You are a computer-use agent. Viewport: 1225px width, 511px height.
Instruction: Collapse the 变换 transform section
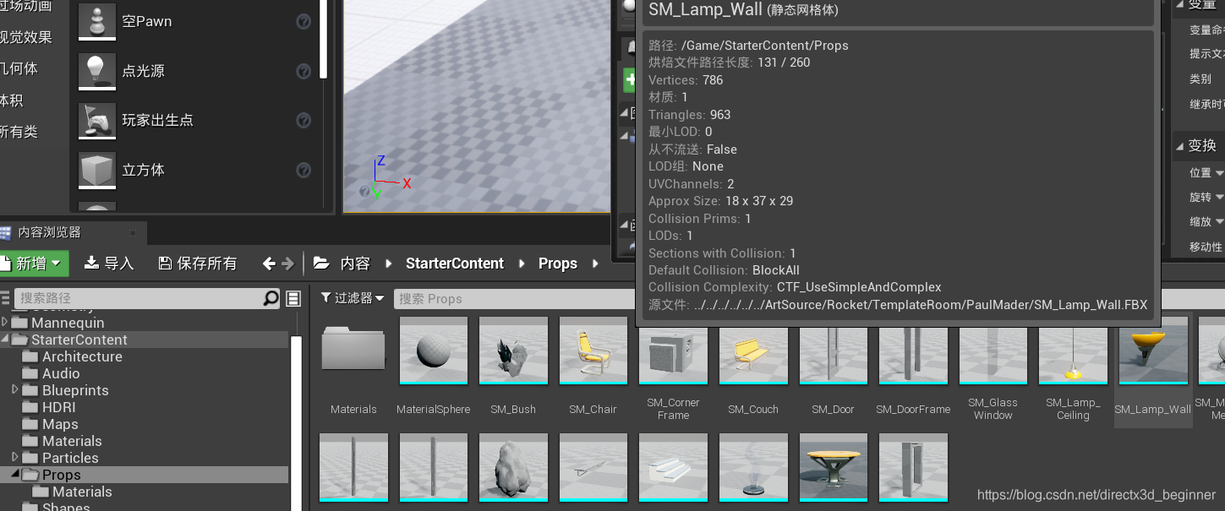1180,145
